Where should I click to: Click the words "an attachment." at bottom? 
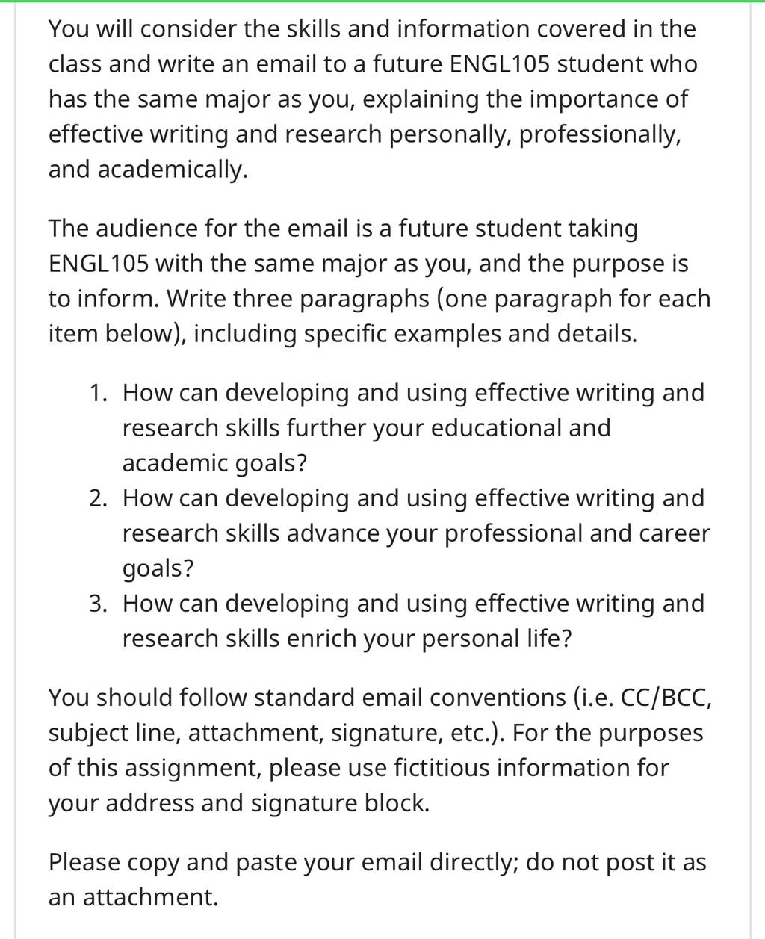pos(134,896)
